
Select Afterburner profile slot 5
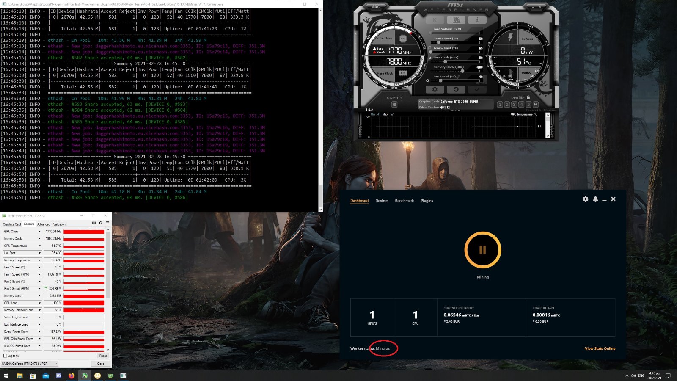point(528,104)
